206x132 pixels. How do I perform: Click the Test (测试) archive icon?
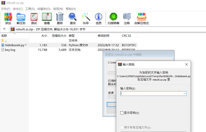click(34, 18)
